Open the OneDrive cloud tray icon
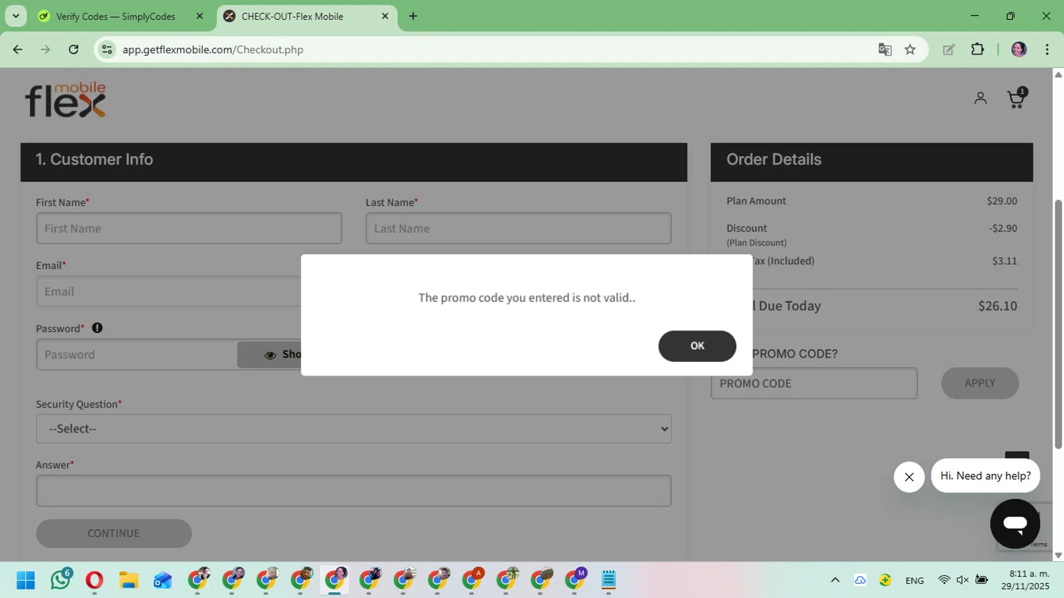 coord(860,580)
